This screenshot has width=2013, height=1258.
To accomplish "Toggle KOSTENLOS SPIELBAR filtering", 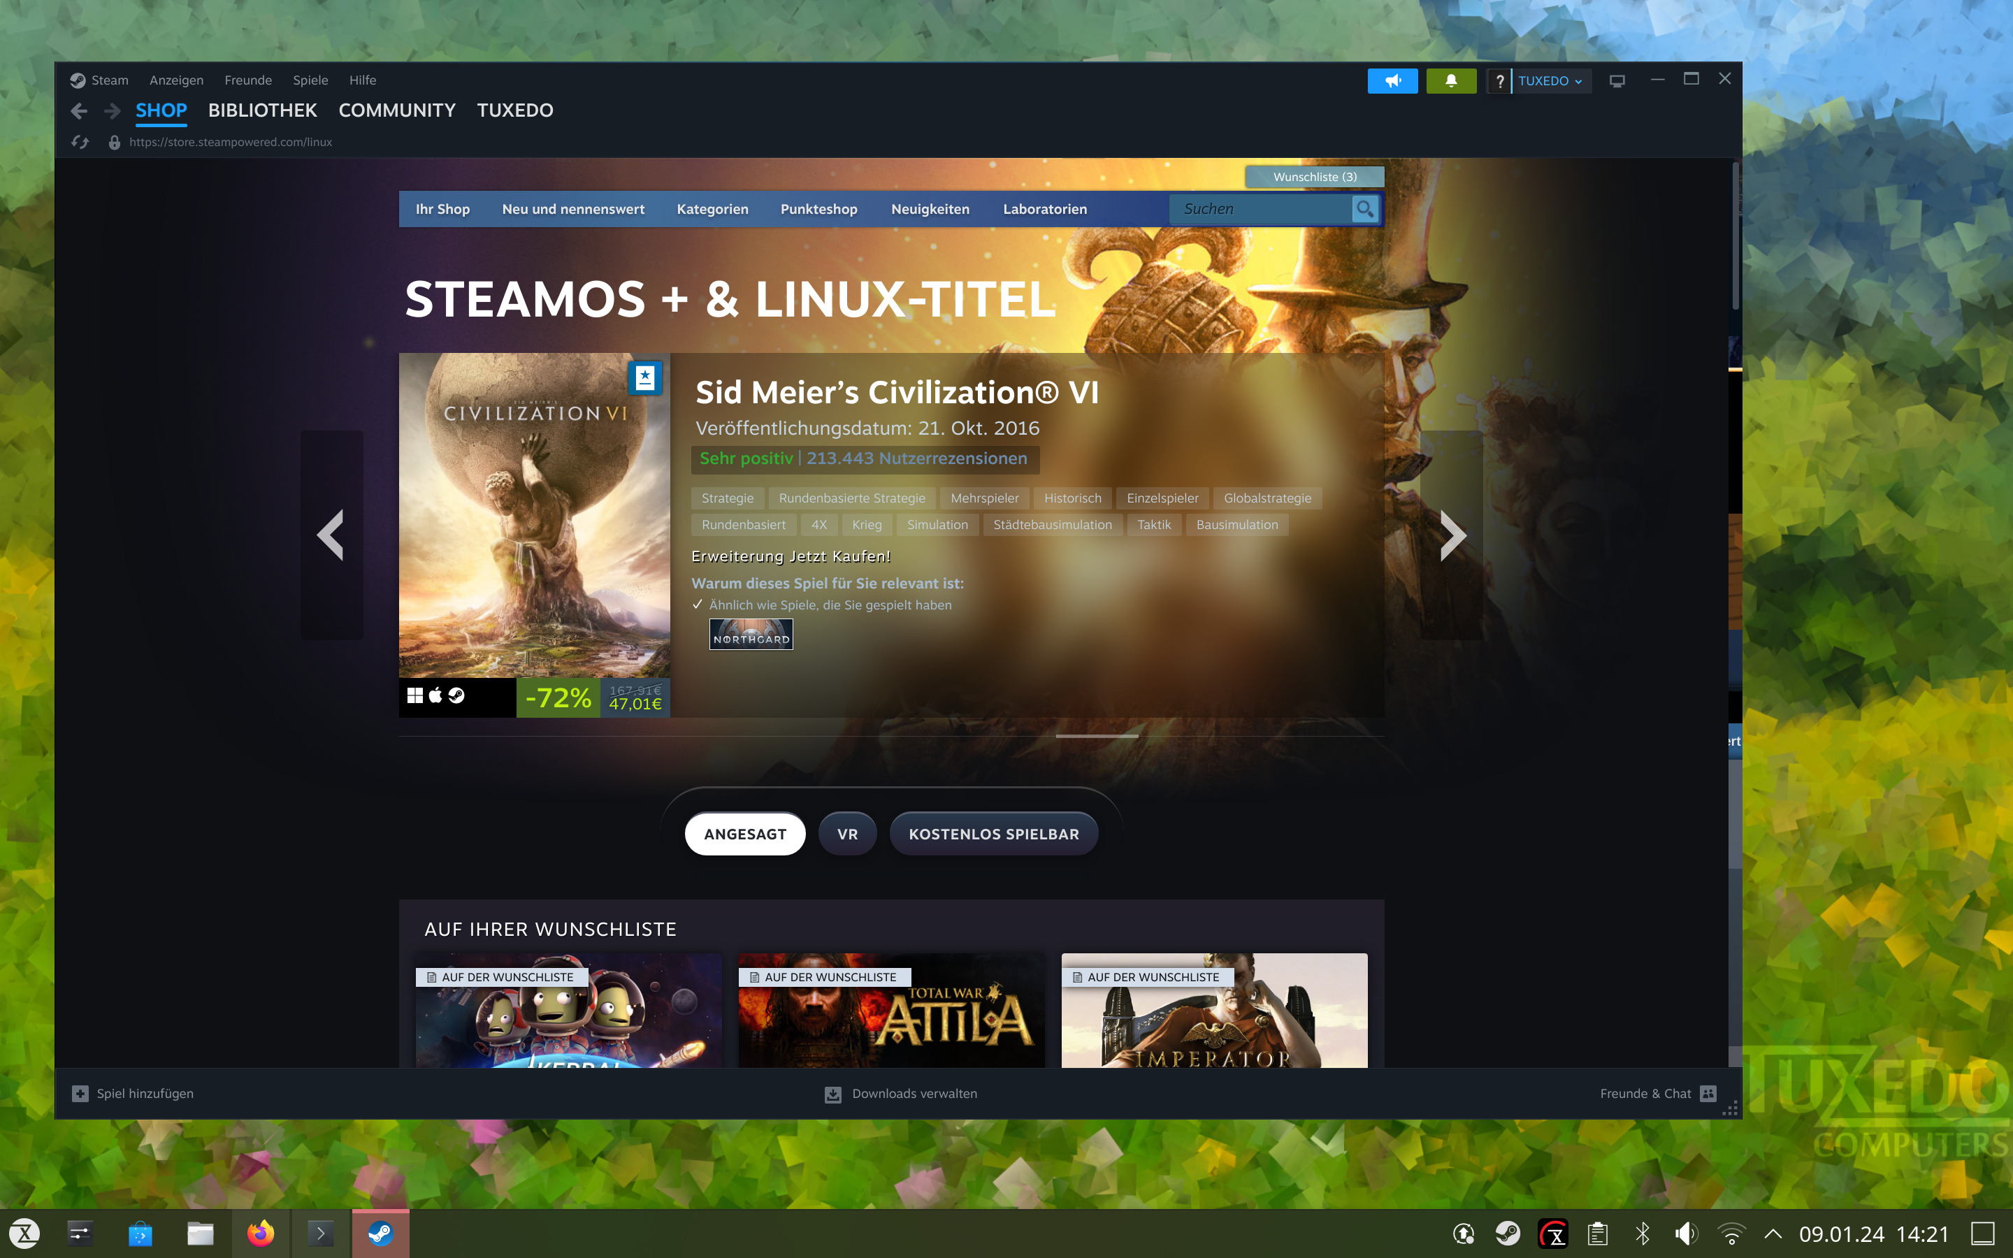I will click(993, 833).
